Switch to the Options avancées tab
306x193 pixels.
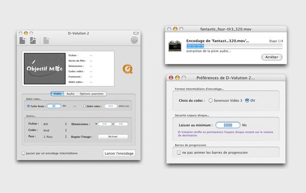91,94
